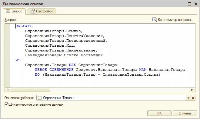Click the СправочникТовары.Ссылка, line

pos(54,31)
